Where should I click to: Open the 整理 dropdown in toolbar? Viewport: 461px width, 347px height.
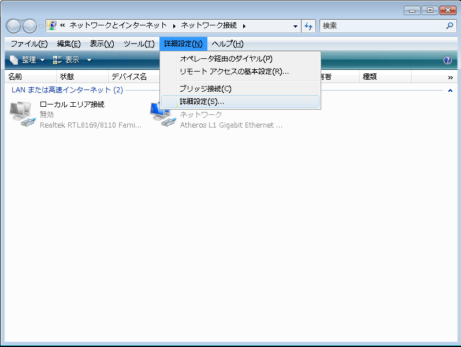[x=27, y=60]
